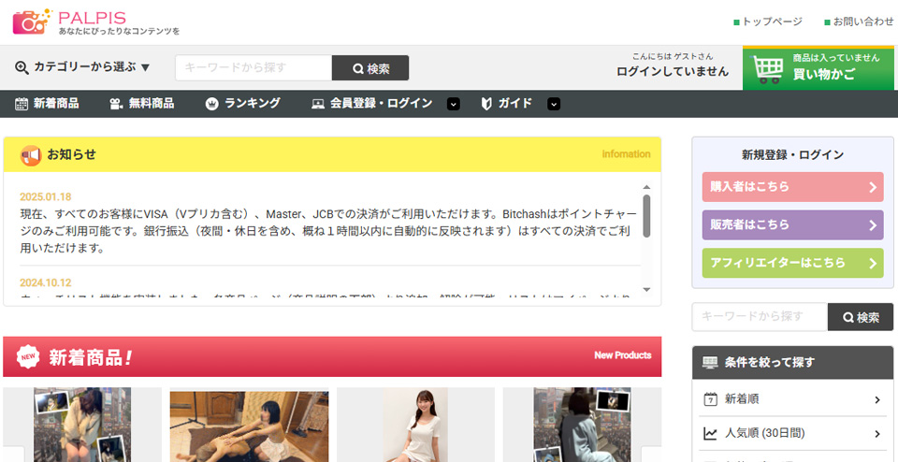Open the 買い物かご shopping cart

click(x=818, y=68)
